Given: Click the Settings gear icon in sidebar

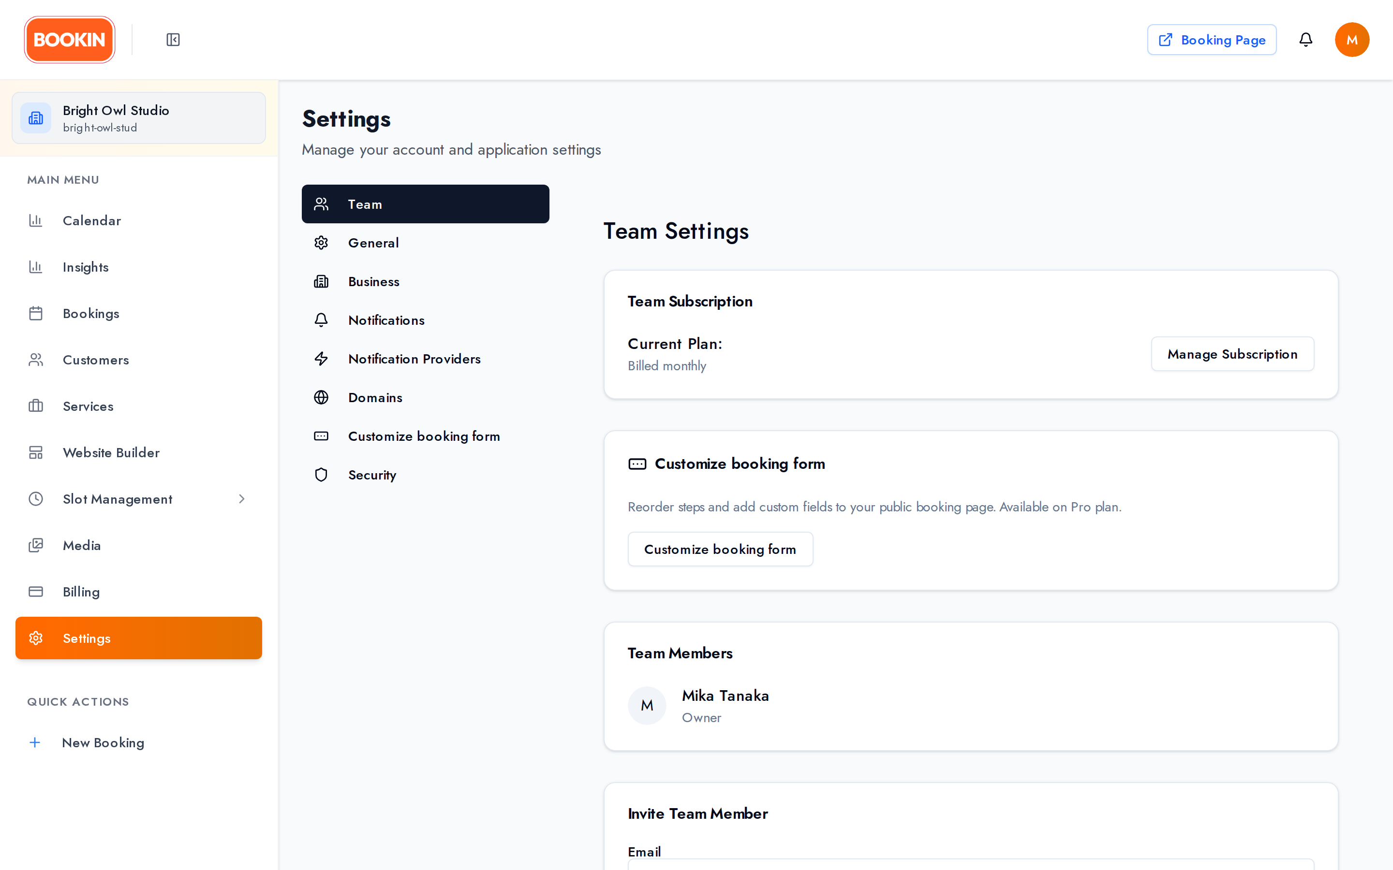Looking at the screenshot, I should coord(36,638).
